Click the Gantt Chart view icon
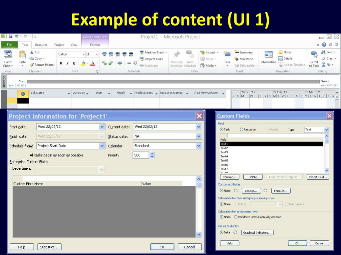Viewport: 341px width, 255px height. 8,55
